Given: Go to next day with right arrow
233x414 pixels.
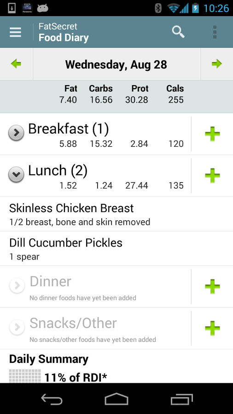Looking at the screenshot, I should 216,64.
